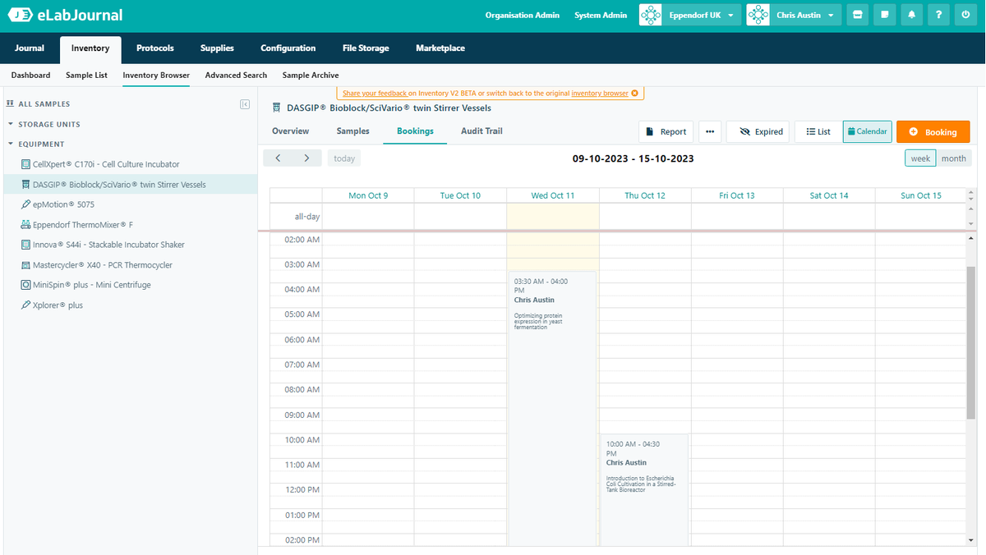Collapse the sidebar panel icon

(x=245, y=104)
